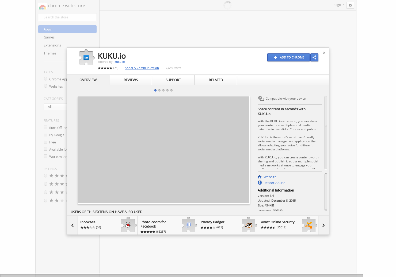This screenshot has height=277, width=396.
Task: Open the Report Abuse link
Action: click(274, 183)
